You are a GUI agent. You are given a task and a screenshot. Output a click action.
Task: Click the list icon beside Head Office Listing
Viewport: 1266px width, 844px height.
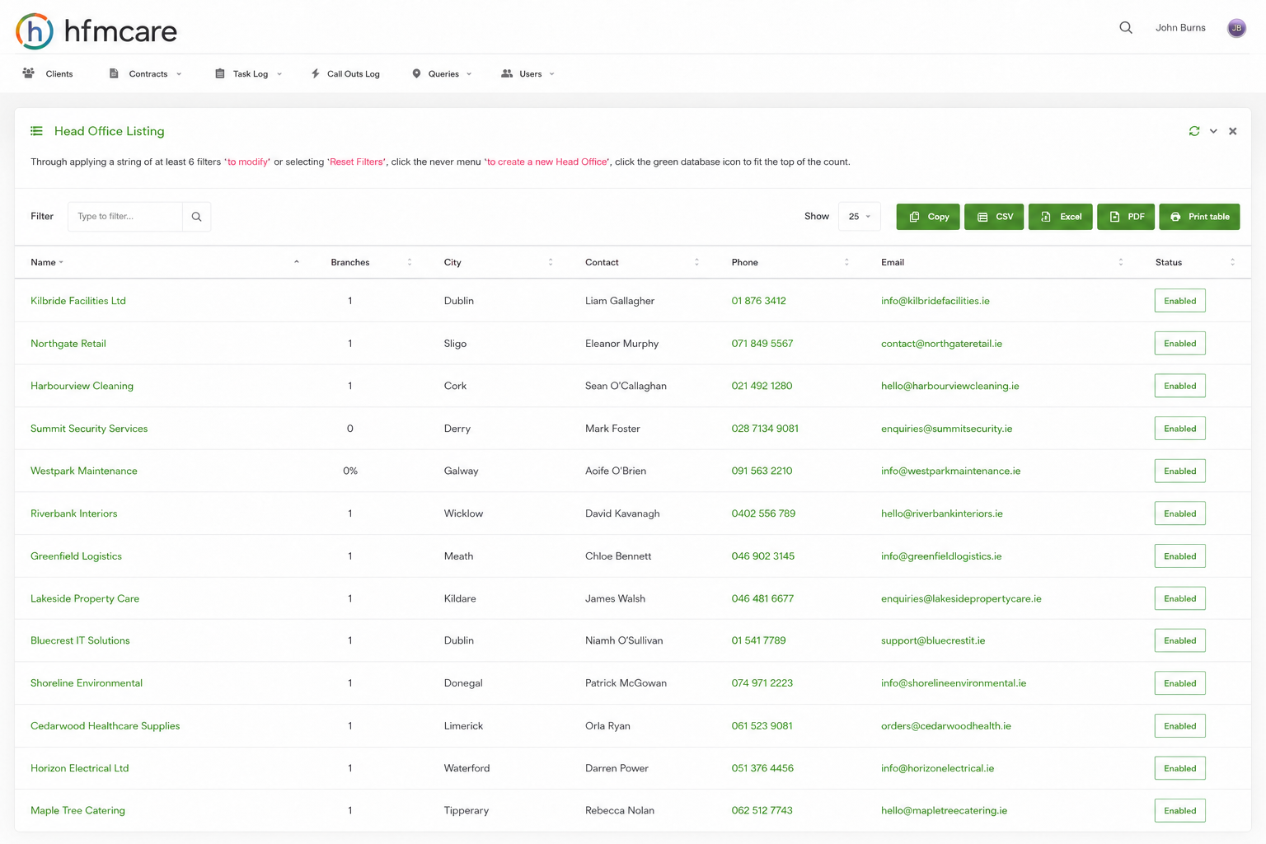pos(36,131)
